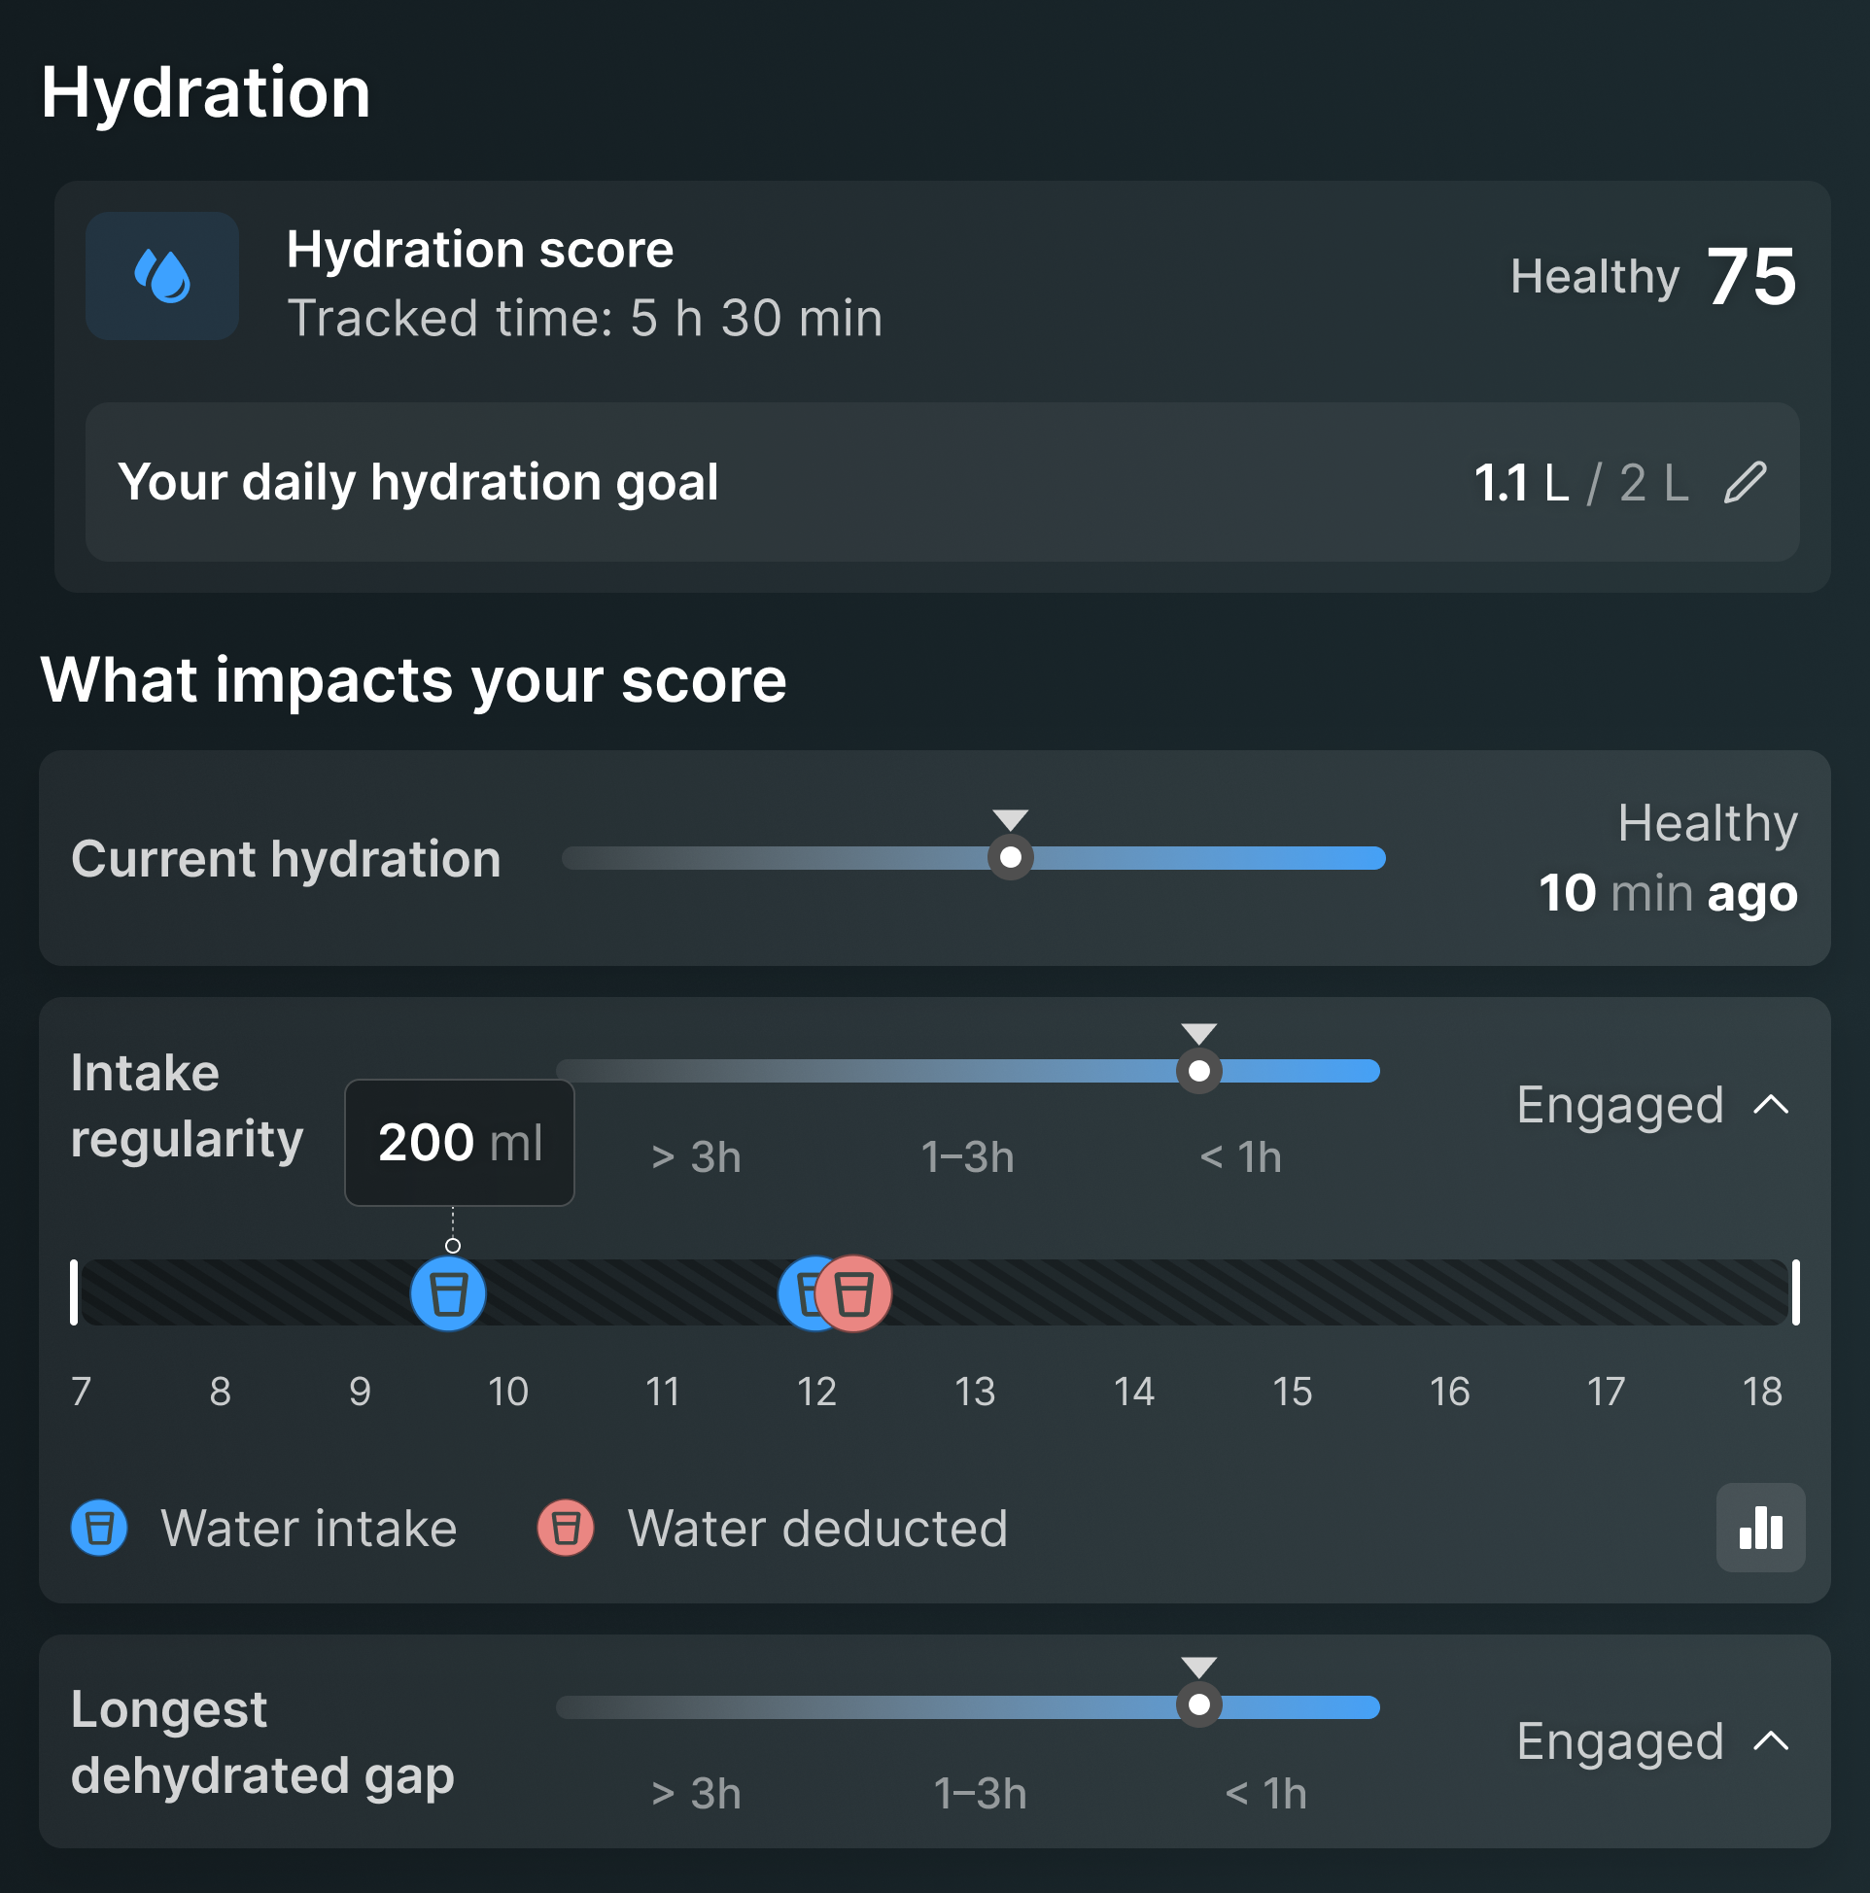Click the Longest dehydrated gap slider handle

[x=1198, y=1704]
